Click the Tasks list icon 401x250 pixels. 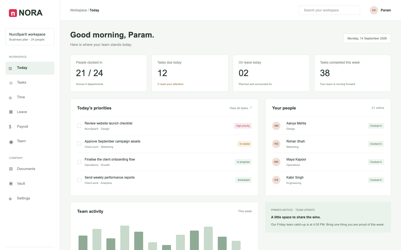pyautogui.click(x=11, y=83)
